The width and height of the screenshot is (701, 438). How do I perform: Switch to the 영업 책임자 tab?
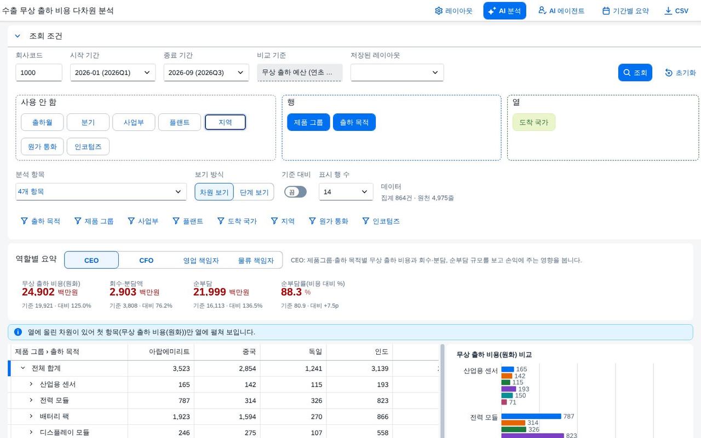201,260
